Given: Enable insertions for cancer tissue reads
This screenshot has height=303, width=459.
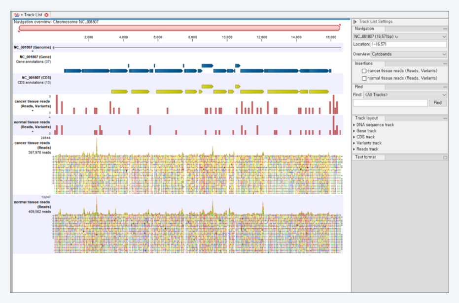Looking at the screenshot, I should pos(365,72).
